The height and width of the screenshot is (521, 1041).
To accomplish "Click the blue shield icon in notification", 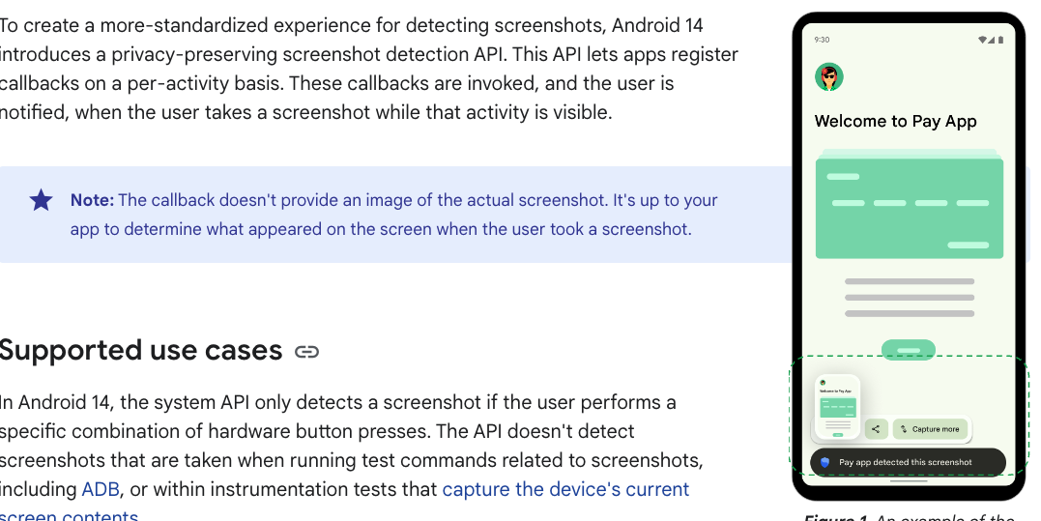I will coord(825,462).
